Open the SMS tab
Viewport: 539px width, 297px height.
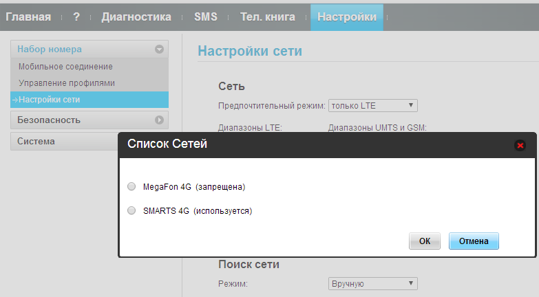coord(206,16)
